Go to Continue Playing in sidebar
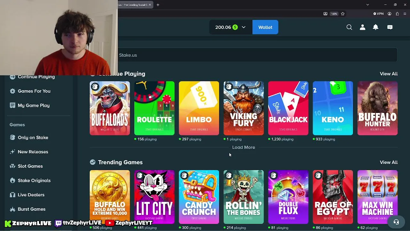 pyautogui.click(x=36, y=77)
